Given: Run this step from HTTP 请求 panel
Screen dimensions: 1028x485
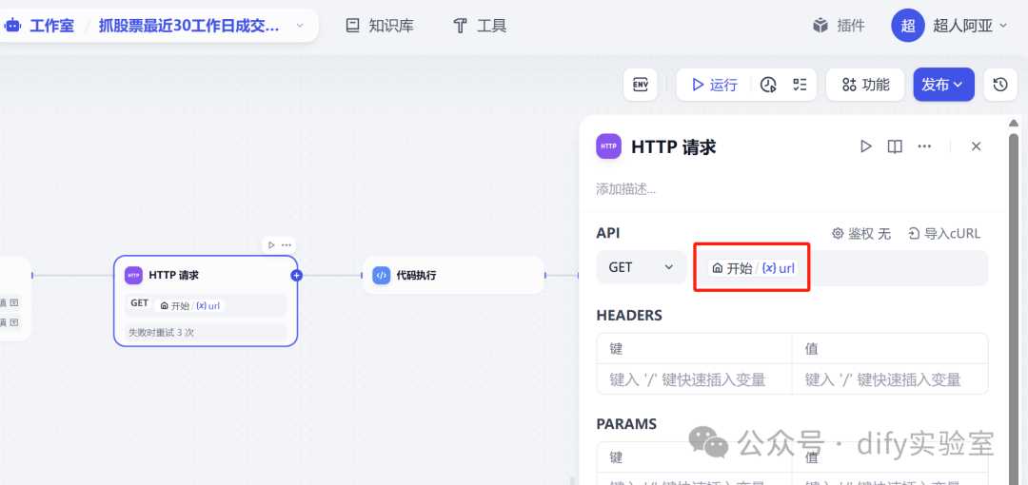Looking at the screenshot, I should coord(866,146).
